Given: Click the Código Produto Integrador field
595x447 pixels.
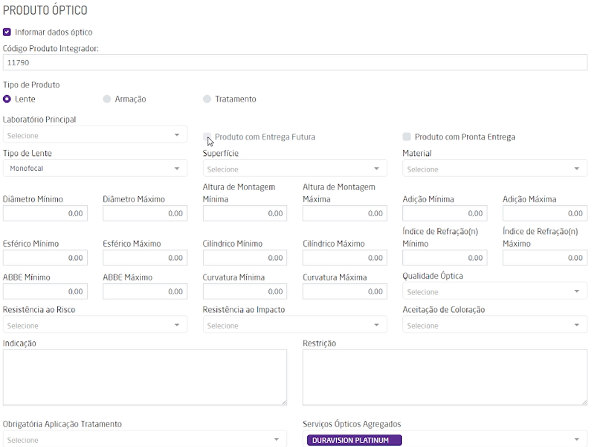Looking at the screenshot, I should 295,62.
